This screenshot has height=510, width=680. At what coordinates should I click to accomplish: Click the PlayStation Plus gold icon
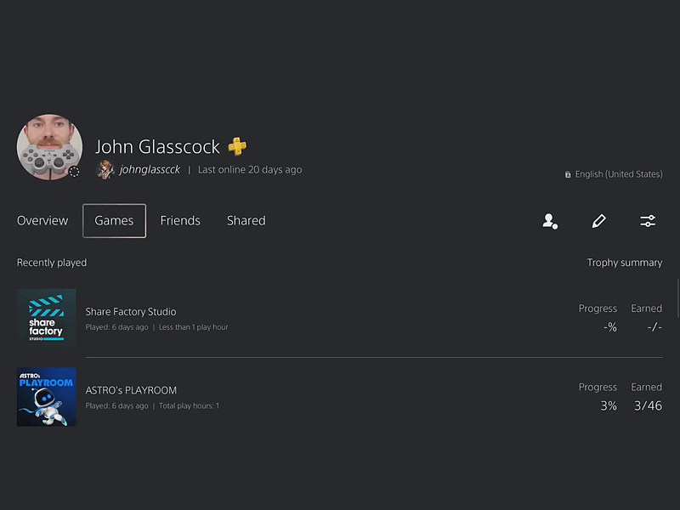click(237, 146)
